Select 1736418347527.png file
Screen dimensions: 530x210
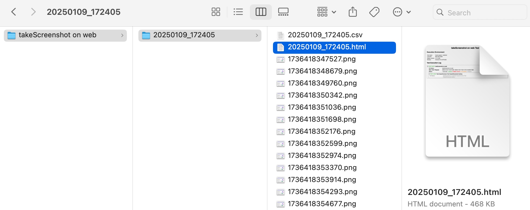tap(334, 59)
